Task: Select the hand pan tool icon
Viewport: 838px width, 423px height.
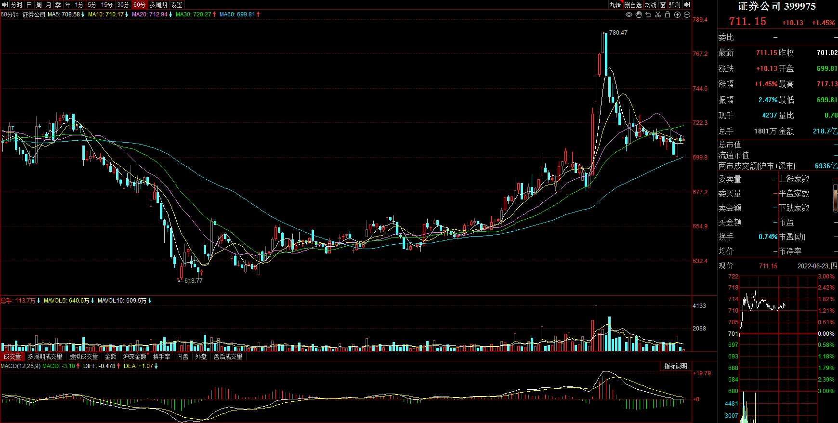Action: click(x=639, y=14)
